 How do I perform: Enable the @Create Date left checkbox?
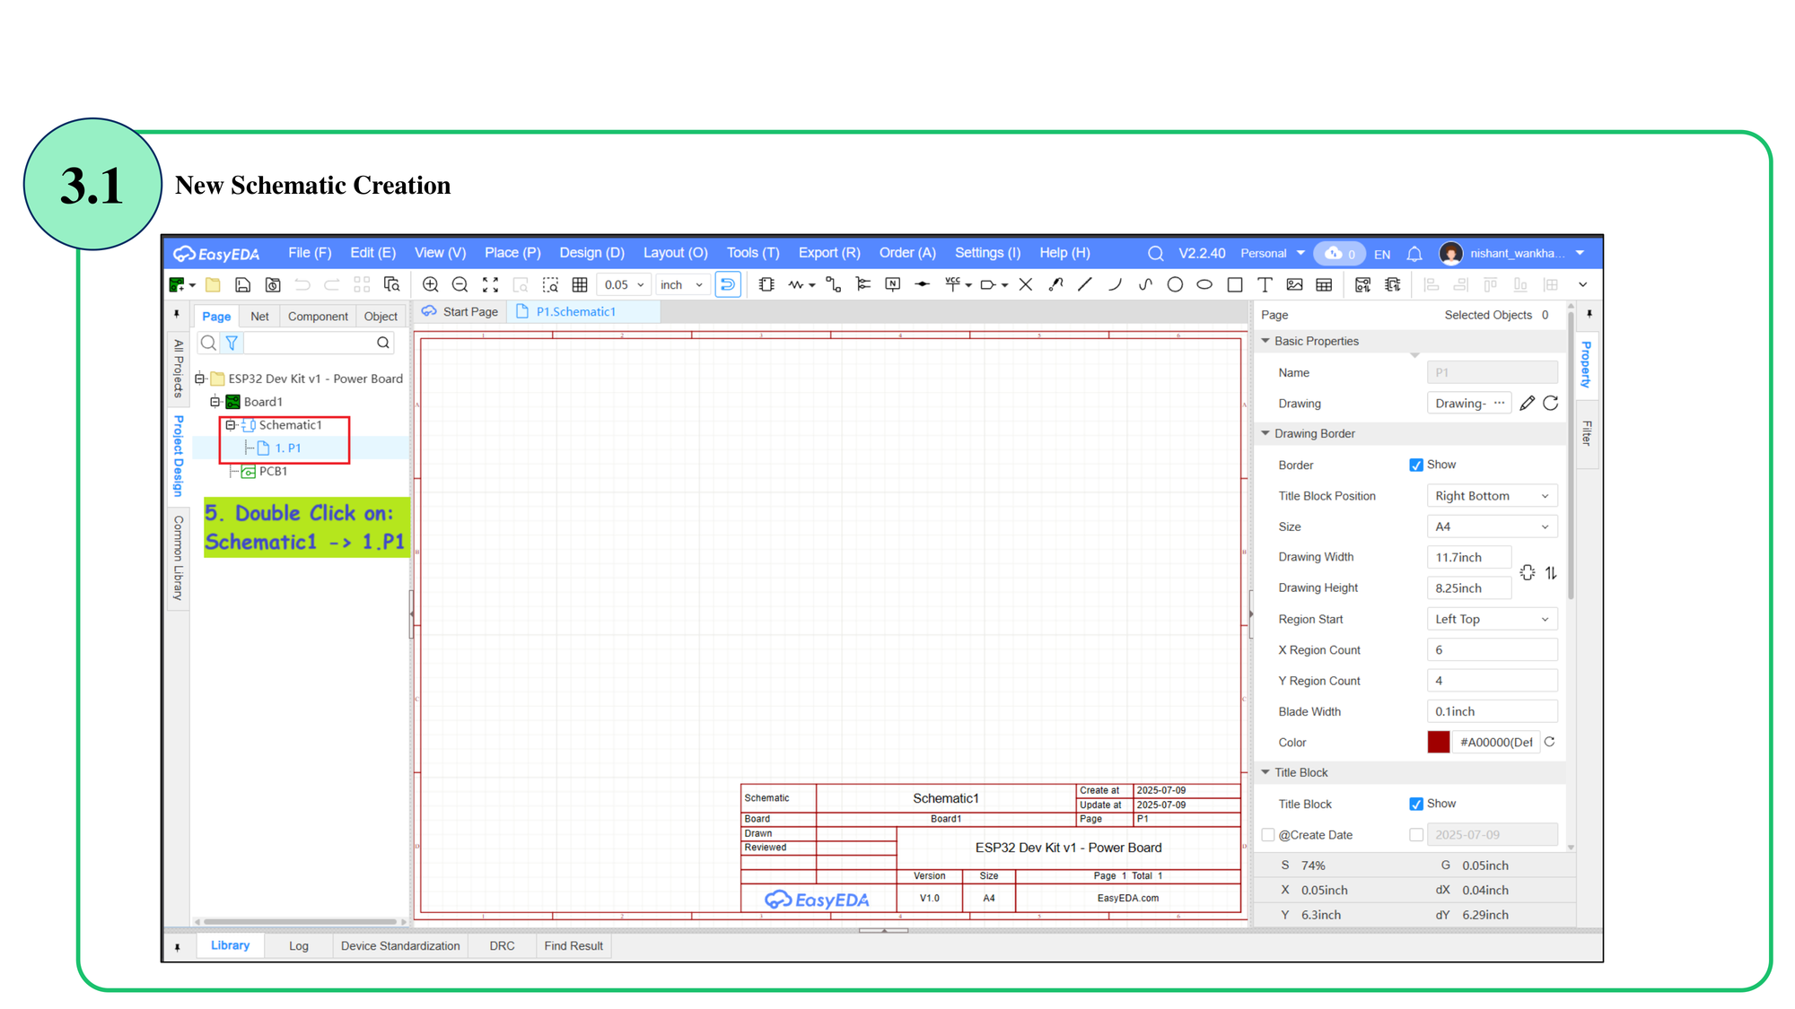click(1268, 835)
